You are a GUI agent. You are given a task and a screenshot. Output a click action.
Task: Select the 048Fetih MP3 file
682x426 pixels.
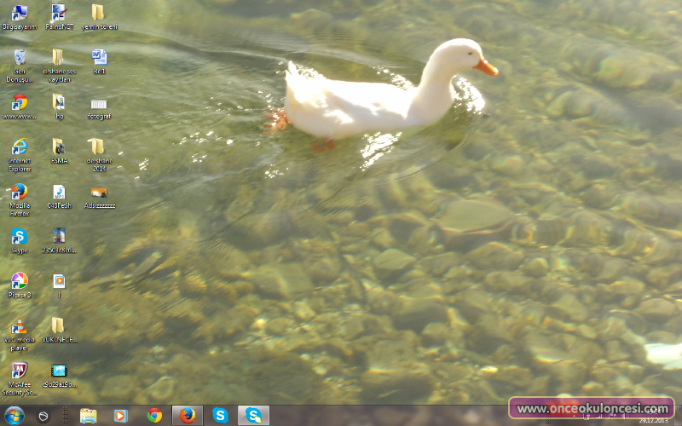point(58,192)
